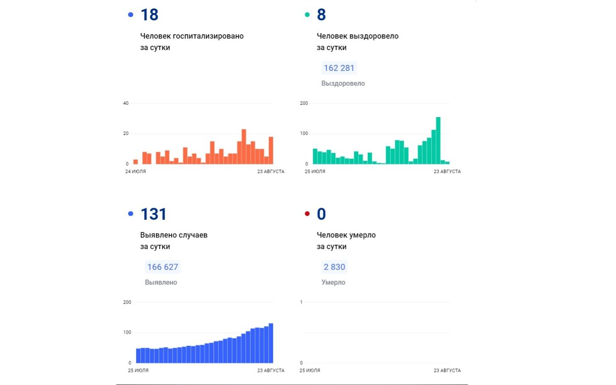Click the "100" y-axis label on cases chart

pyautogui.click(x=127, y=332)
